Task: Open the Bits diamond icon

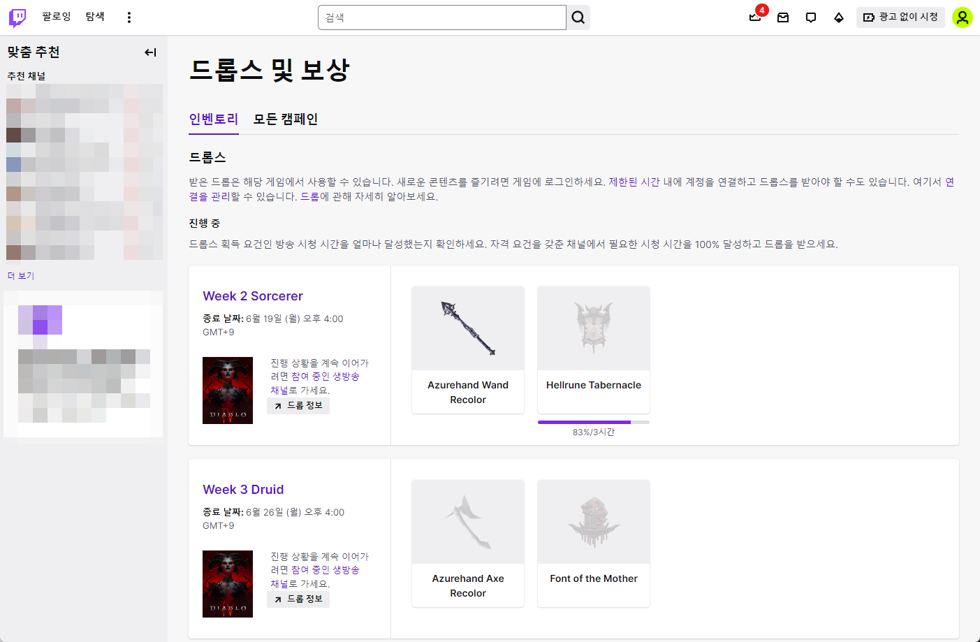Action: pyautogui.click(x=839, y=17)
